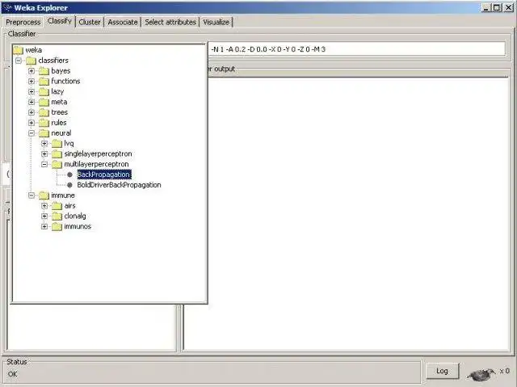Image resolution: width=517 pixels, height=387 pixels.
Task: Click the Weka Explorer title bar icon
Action: click(7, 7)
